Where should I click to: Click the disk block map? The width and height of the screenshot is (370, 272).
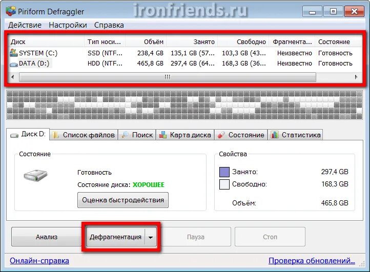184,104
